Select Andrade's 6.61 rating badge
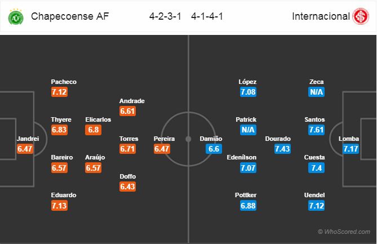The height and width of the screenshot is (244, 377). (x=127, y=111)
